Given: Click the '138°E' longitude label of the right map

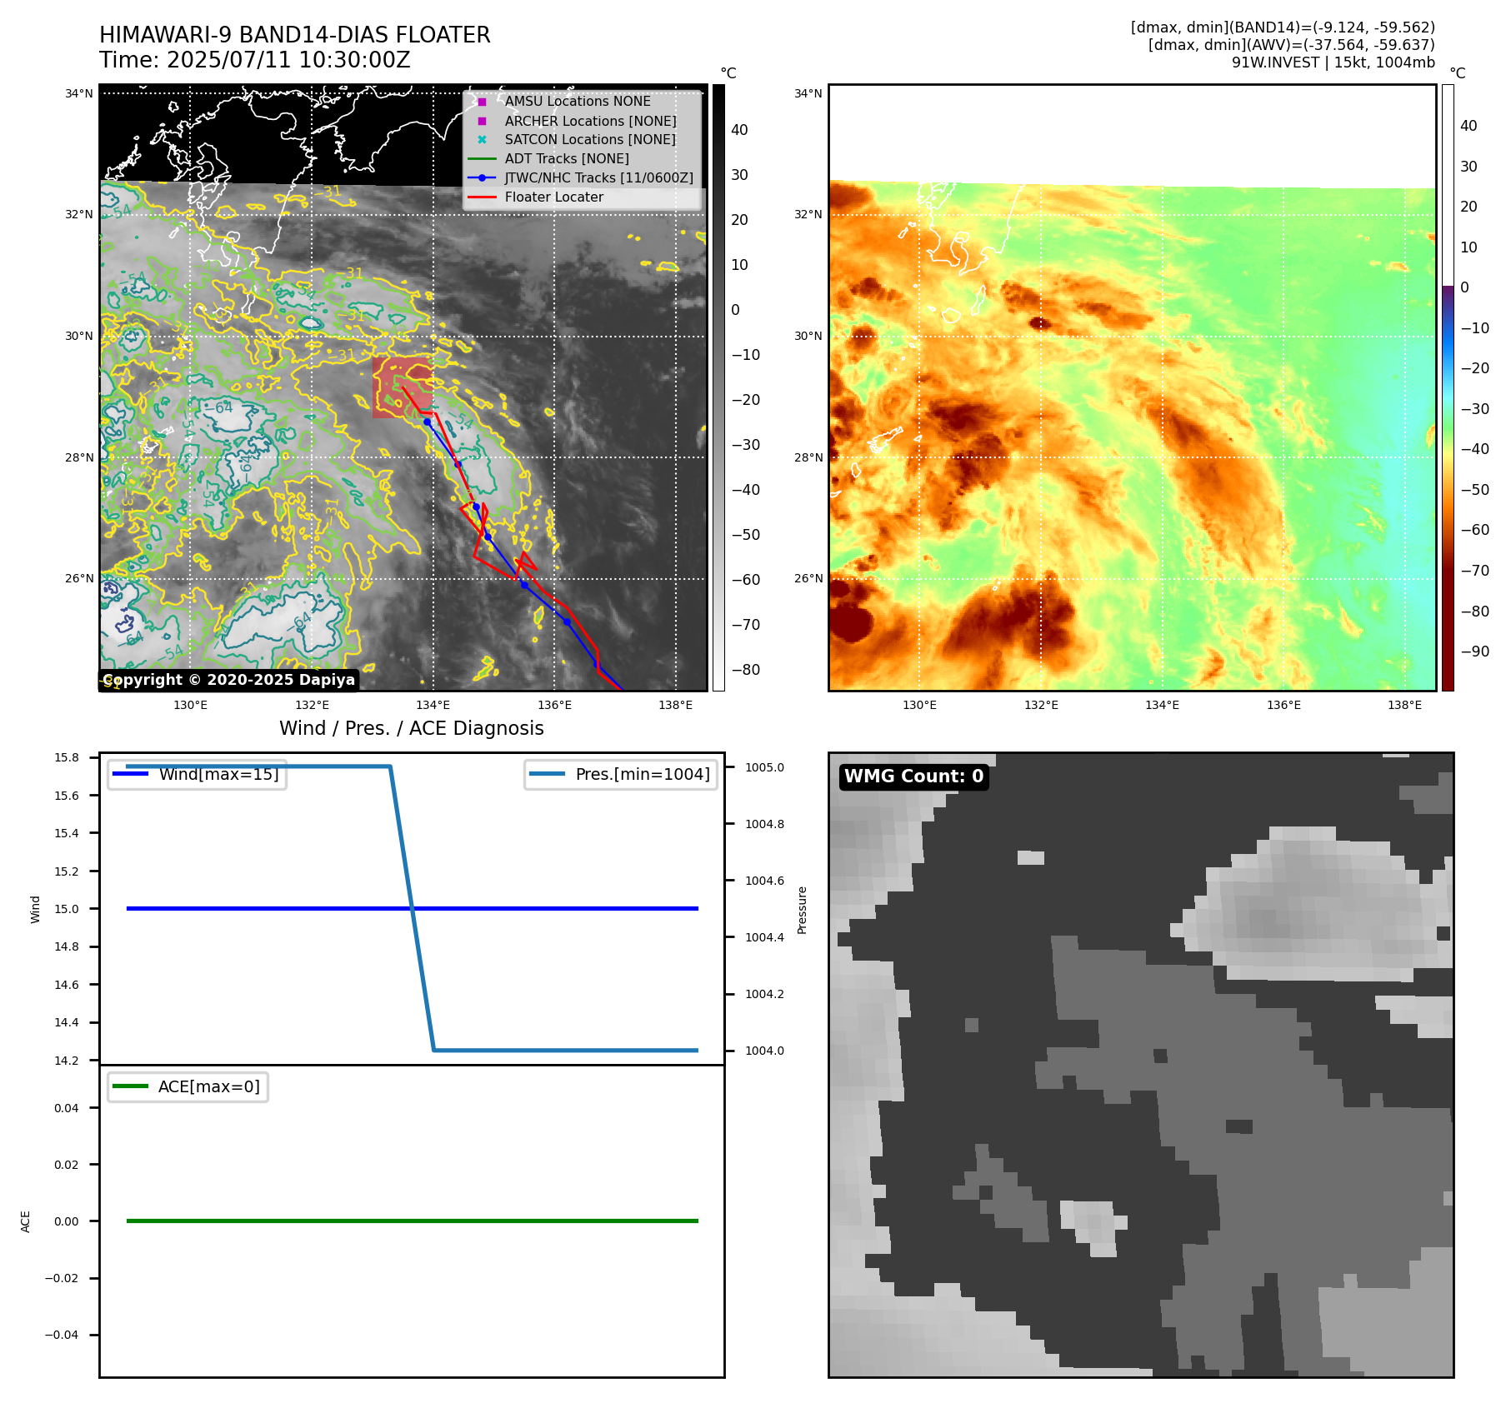Looking at the screenshot, I should click(x=1405, y=706).
